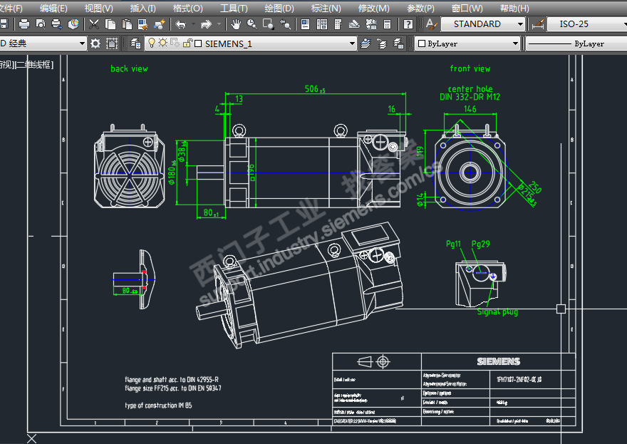Click the SIEMENS_1 layer color swatch
The width and height of the screenshot is (627, 444).
tap(198, 43)
